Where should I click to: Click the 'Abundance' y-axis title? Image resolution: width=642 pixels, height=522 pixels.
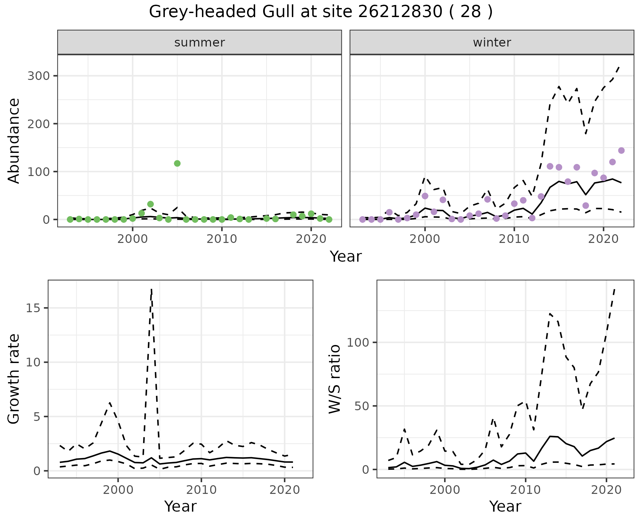click(14, 141)
